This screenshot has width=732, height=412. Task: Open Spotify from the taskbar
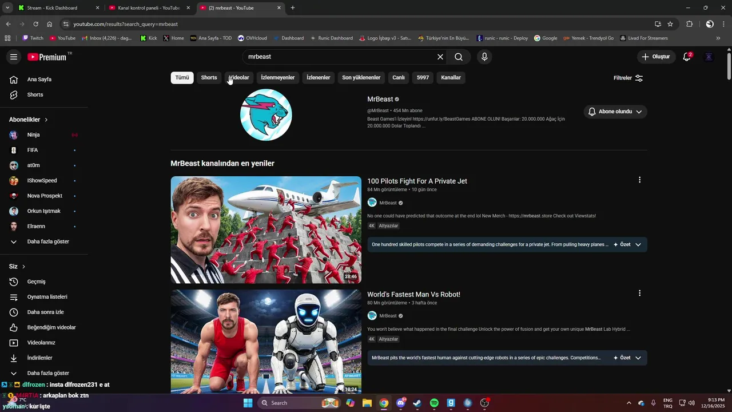click(x=434, y=403)
